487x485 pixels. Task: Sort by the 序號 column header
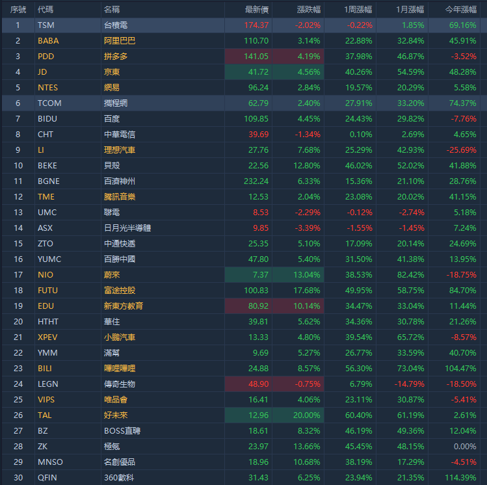(18, 10)
